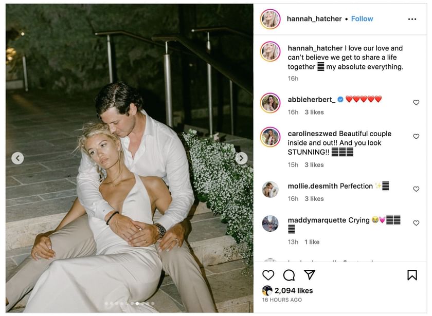Save the post using the bookmark icon
432x316 pixels.
(412, 275)
